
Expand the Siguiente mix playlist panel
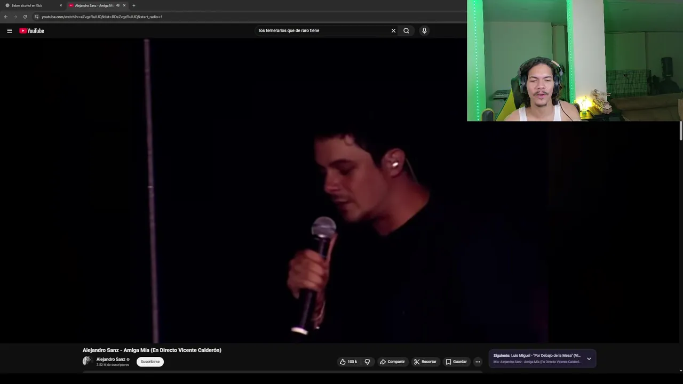589,358
